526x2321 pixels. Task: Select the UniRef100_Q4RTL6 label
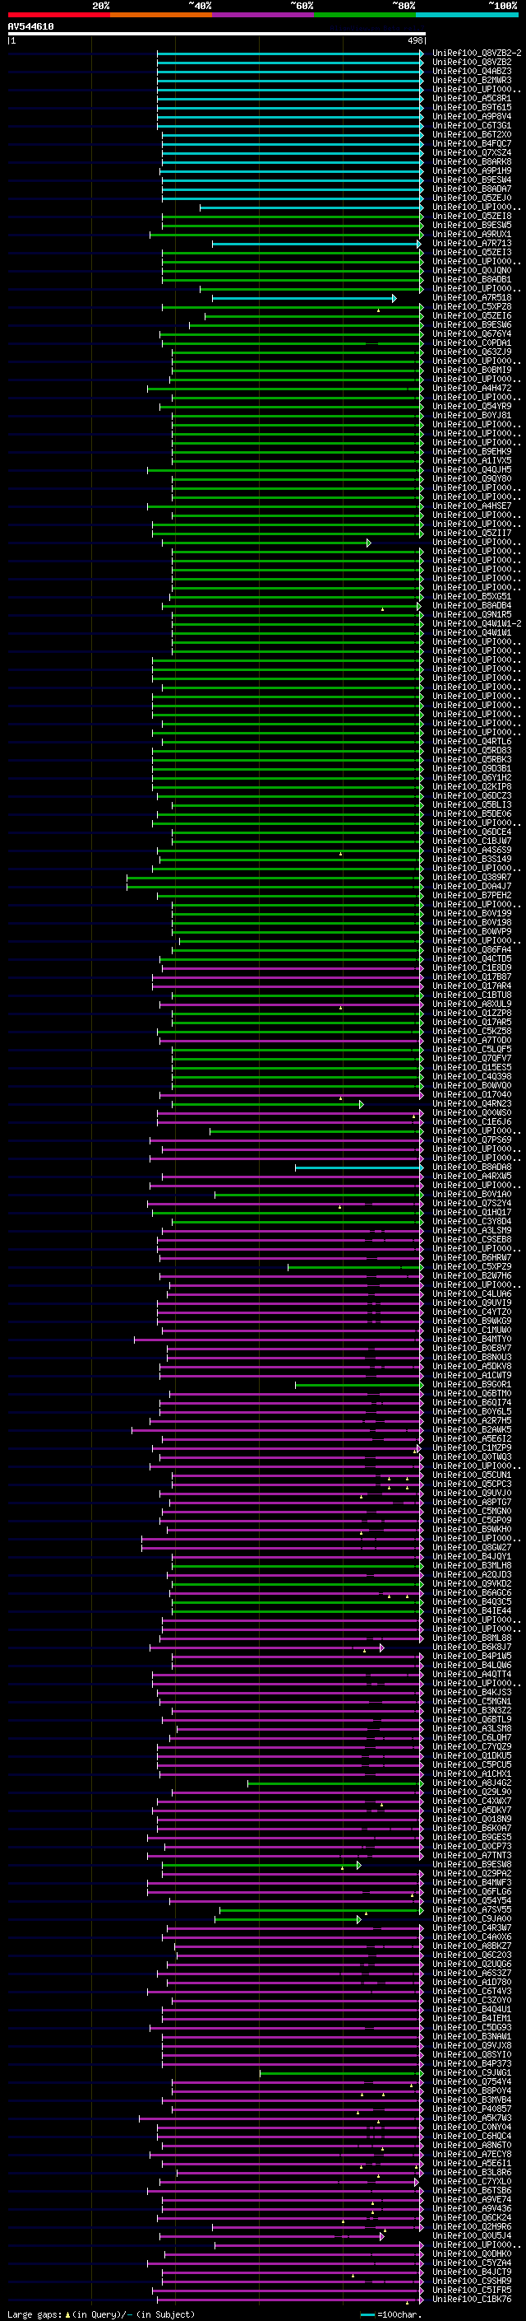click(472, 742)
